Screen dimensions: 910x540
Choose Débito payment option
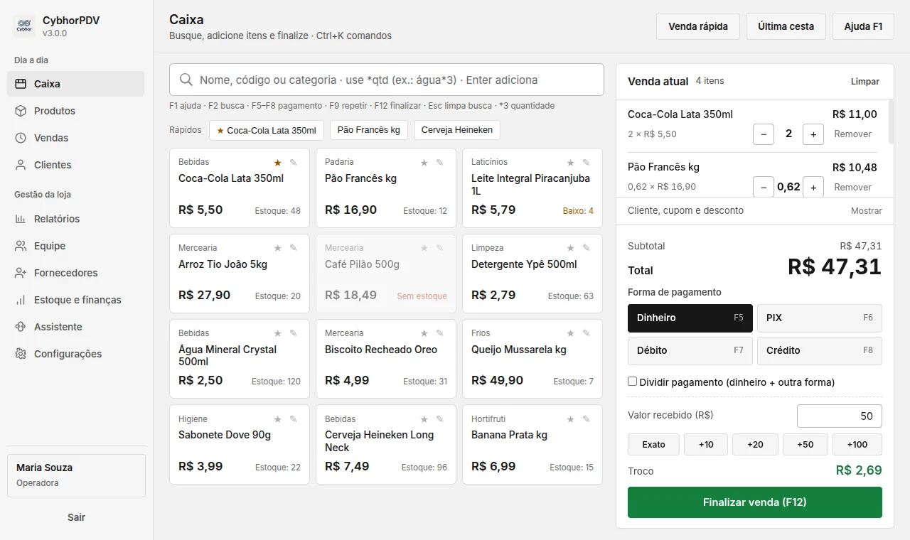click(x=690, y=350)
